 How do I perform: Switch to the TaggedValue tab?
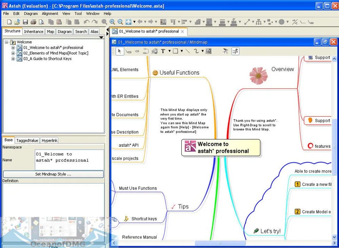pos(27,141)
